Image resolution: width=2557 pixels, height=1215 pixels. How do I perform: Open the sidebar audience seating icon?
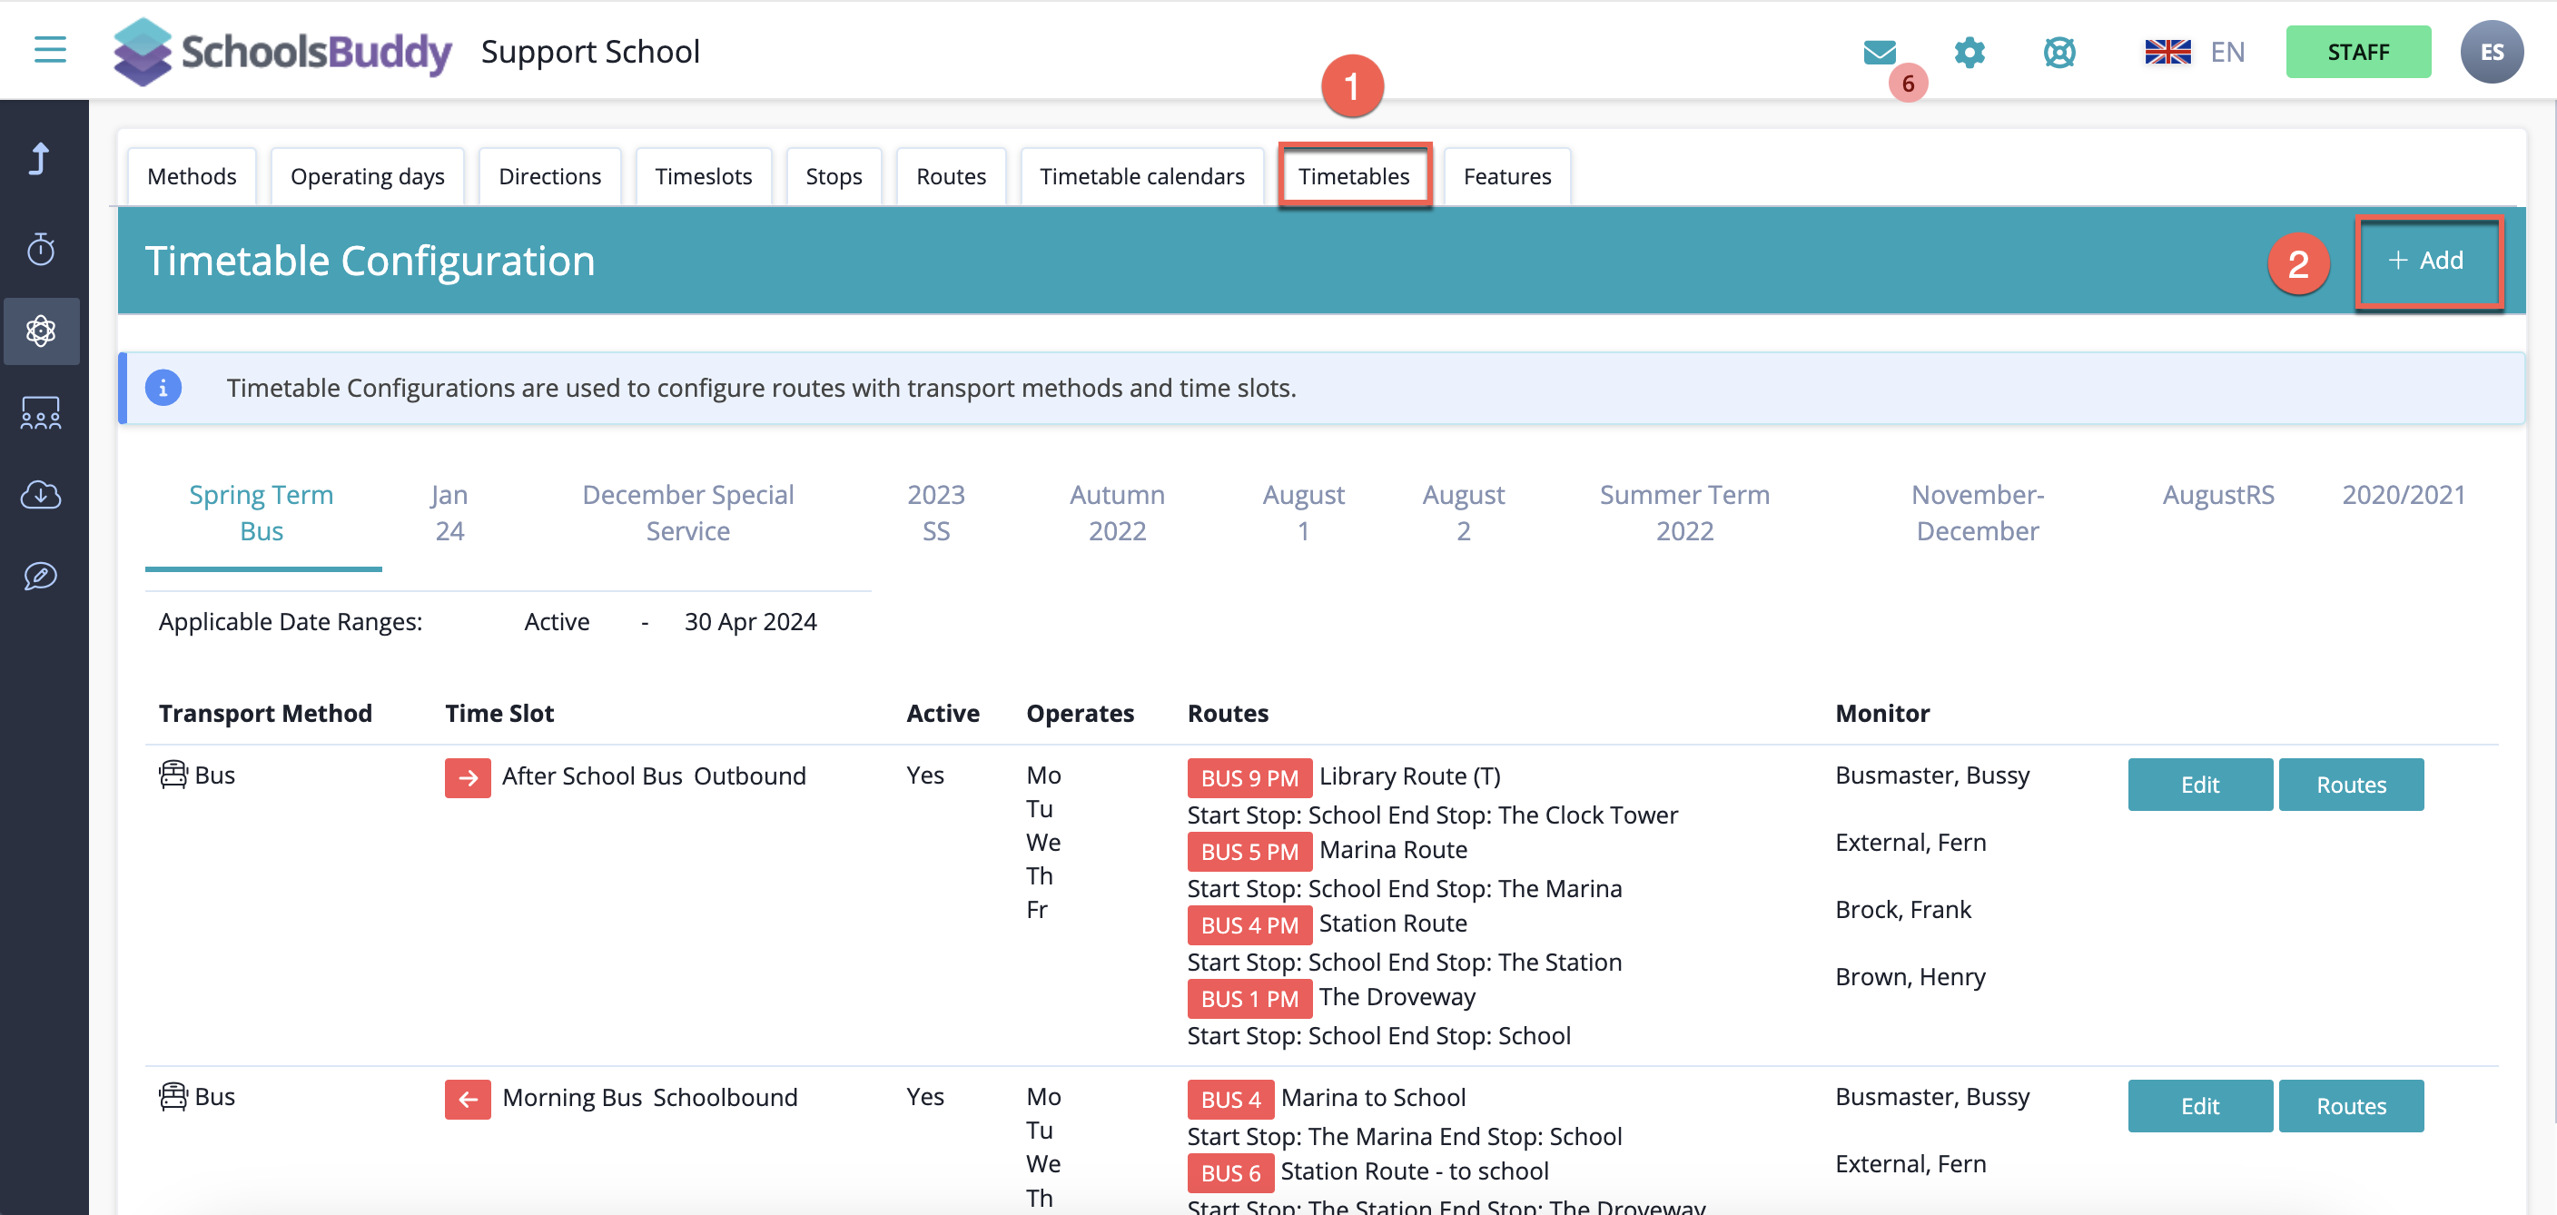point(41,413)
